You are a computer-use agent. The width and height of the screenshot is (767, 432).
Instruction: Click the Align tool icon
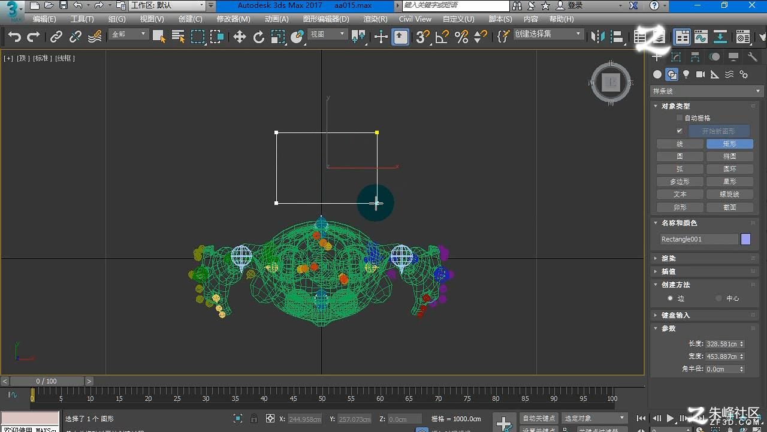617,37
